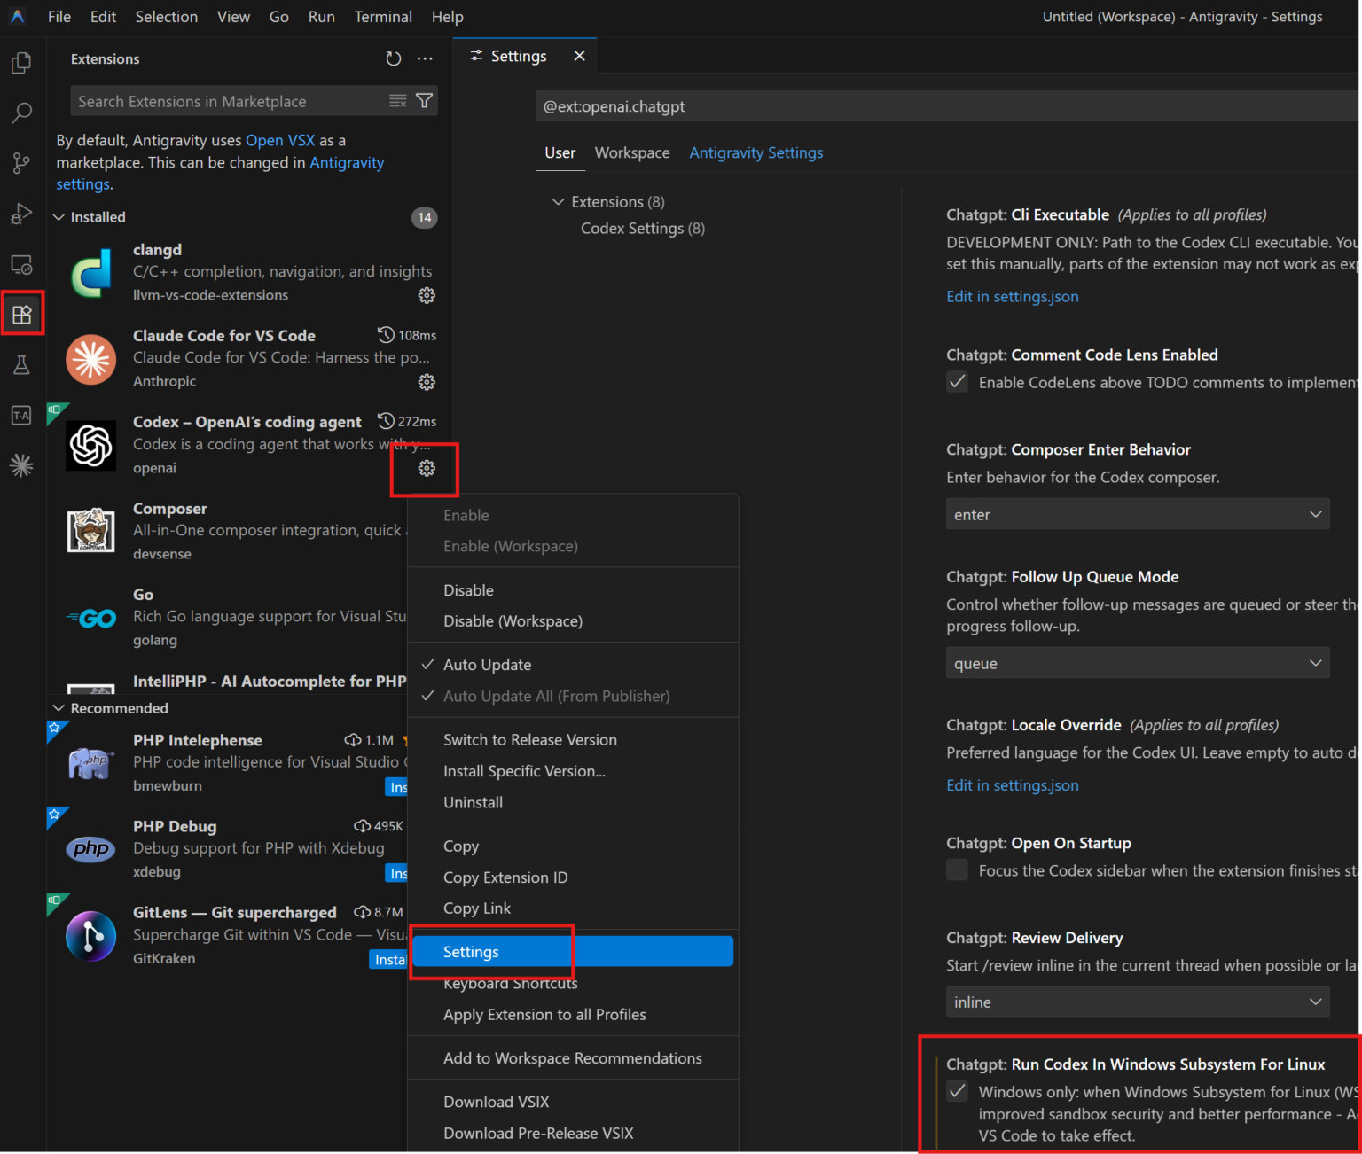1362x1154 pixels.
Task: Select the Claude Code extension logo
Action: (x=91, y=359)
